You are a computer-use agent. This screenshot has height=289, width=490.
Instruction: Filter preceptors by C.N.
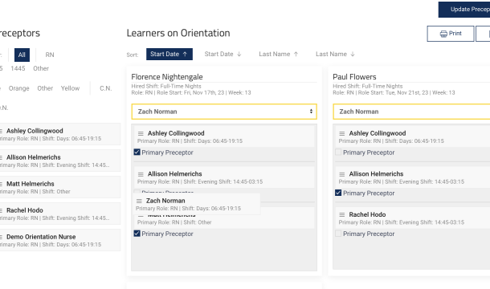point(105,88)
